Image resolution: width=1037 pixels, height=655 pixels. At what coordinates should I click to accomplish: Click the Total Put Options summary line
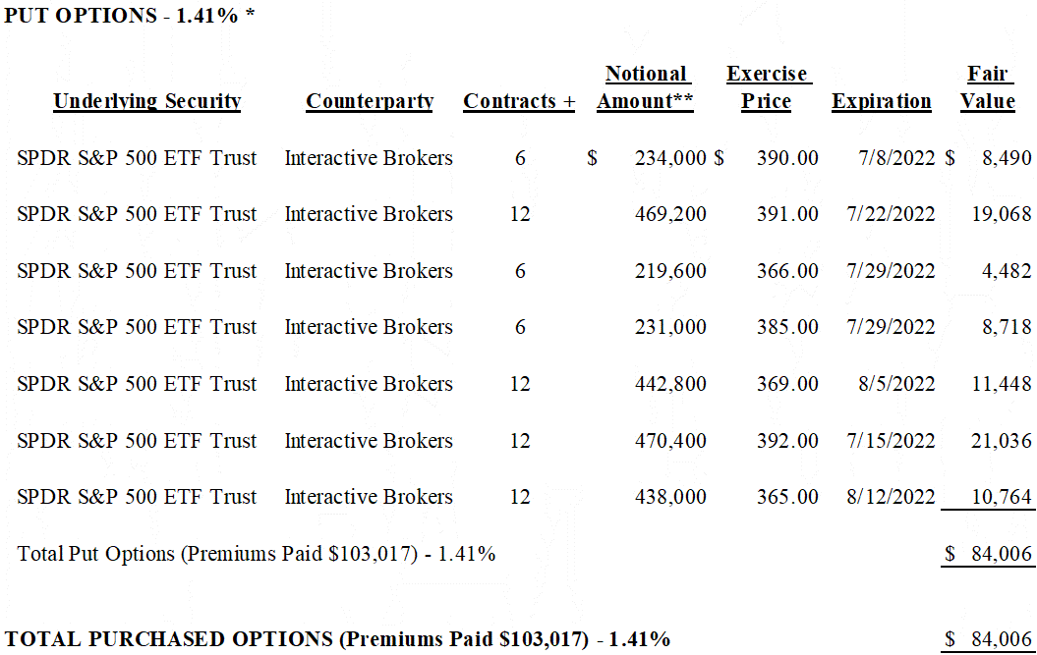point(257,554)
